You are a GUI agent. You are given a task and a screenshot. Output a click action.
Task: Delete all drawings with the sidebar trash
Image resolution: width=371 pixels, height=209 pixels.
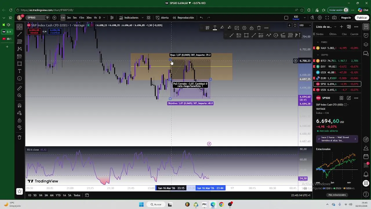coord(19,137)
